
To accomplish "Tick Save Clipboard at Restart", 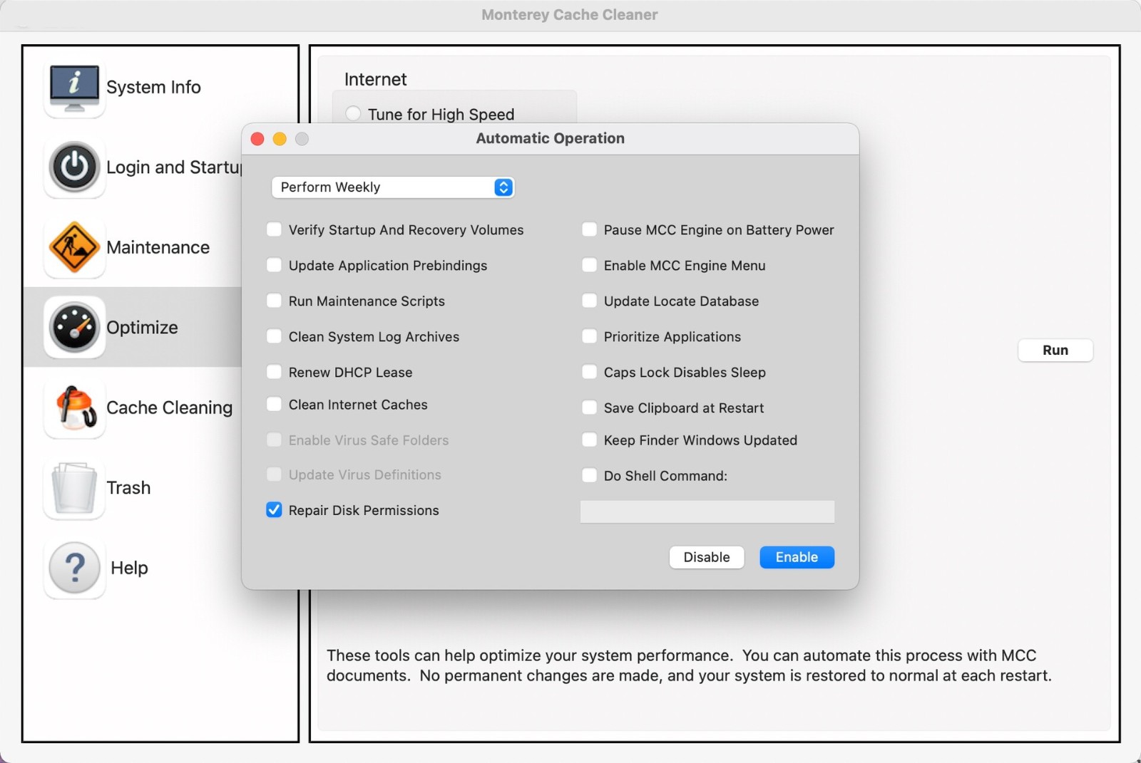I will point(589,408).
